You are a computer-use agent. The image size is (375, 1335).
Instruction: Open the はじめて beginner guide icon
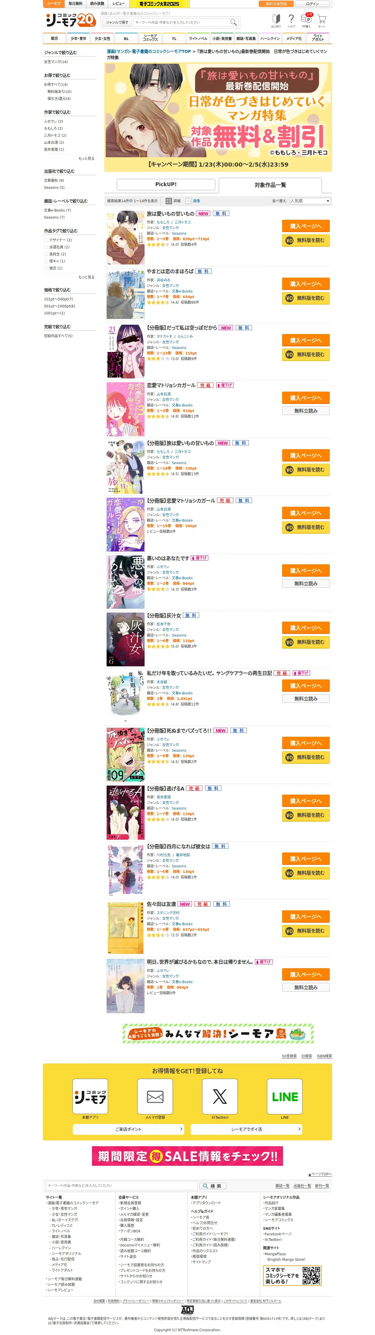click(276, 21)
